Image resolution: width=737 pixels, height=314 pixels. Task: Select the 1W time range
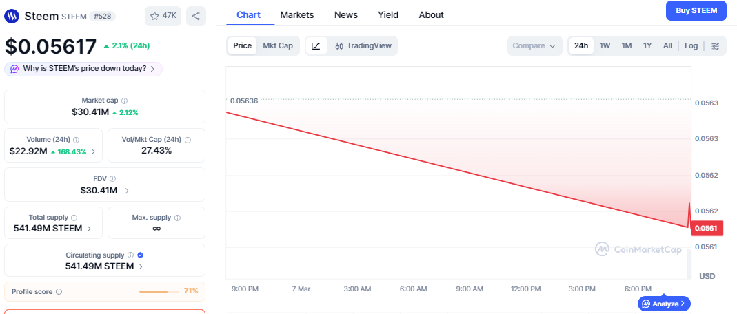(605, 46)
